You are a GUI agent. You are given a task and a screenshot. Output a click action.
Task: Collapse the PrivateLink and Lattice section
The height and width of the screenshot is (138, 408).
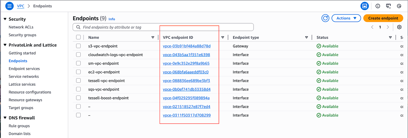click(5, 45)
